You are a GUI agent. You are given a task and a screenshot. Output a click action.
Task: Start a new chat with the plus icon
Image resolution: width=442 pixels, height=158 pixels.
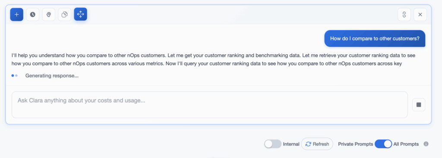[x=17, y=14]
